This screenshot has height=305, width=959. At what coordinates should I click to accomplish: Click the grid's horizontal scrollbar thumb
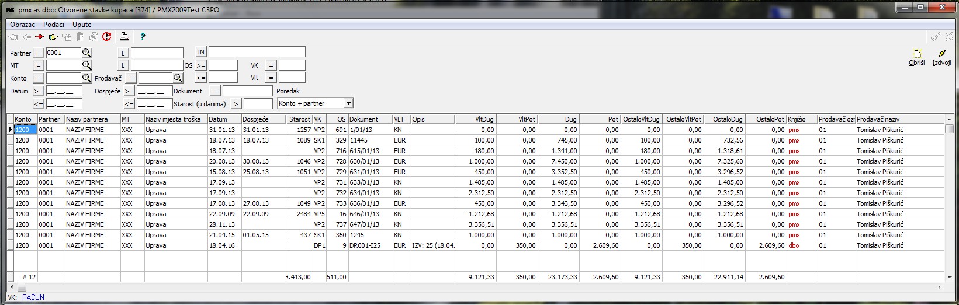point(22,287)
